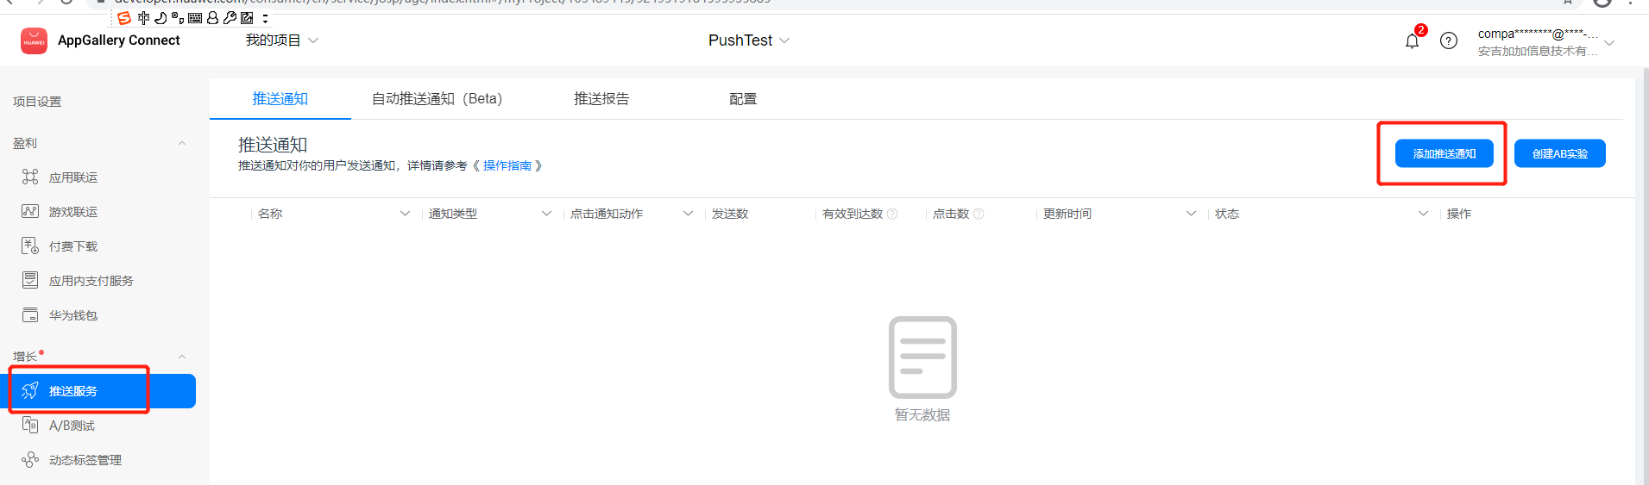
Task: Click the Huawei AppGallery Connect logo
Action: (35, 40)
